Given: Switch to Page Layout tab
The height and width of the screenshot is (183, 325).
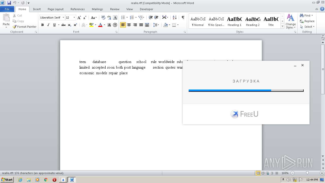Looking at the screenshot, I should [56, 9].
